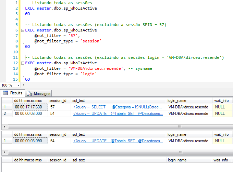Screen dimensions: 233x172
Task: Collapse the EXEC block at line 6
Action: pyautogui.click(x=23, y=30)
